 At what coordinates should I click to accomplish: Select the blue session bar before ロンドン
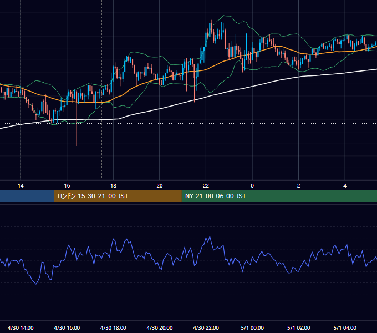27,196
